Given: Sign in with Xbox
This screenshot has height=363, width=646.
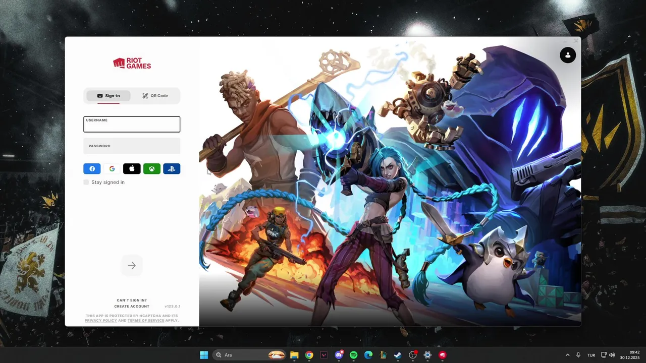Looking at the screenshot, I should [x=152, y=169].
